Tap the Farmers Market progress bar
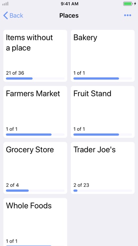Image resolution: width=138 pixels, height=246 pixels. coord(35,134)
